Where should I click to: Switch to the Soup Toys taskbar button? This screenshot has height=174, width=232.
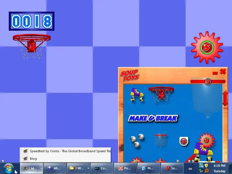pos(172,168)
